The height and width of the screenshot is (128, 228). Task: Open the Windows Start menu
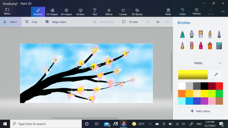(5, 124)
